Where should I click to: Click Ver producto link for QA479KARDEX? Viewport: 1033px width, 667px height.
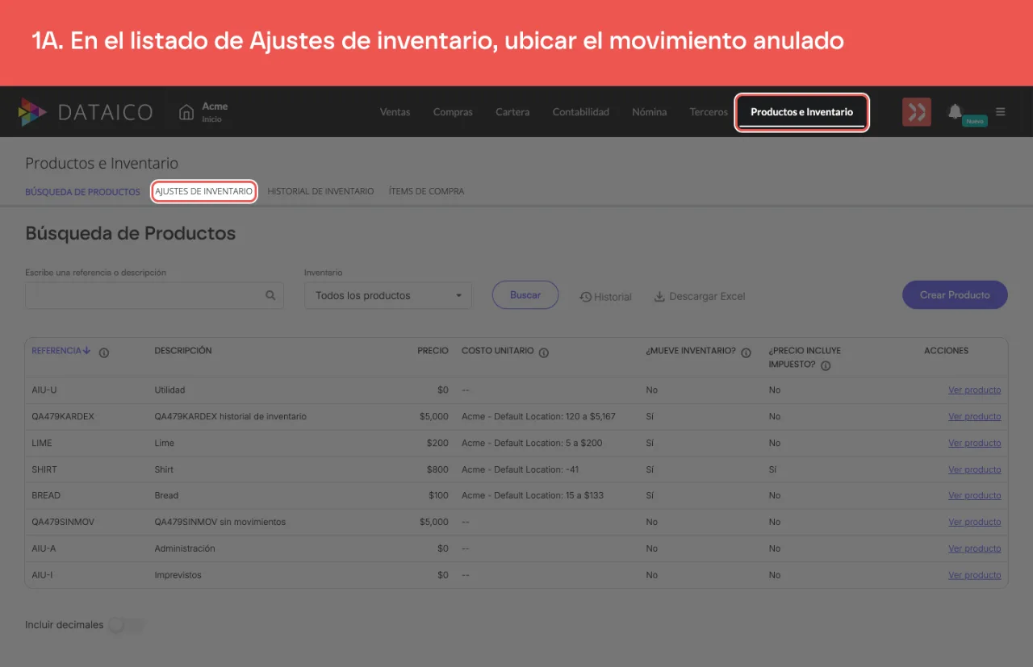pyautogui.click(x=974, y=417)
